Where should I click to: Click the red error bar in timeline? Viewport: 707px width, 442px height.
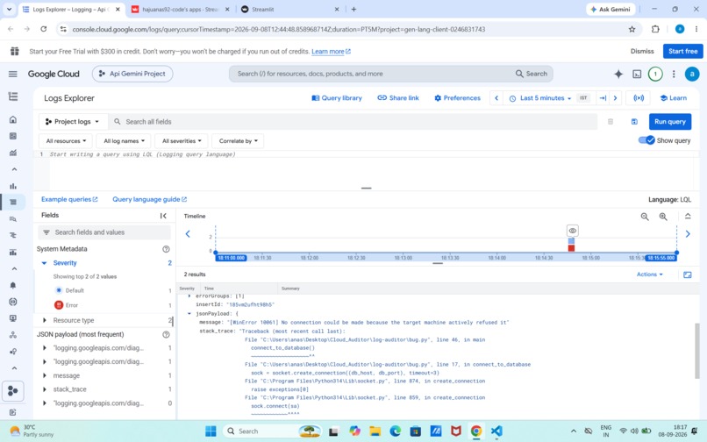coord(571,248)
